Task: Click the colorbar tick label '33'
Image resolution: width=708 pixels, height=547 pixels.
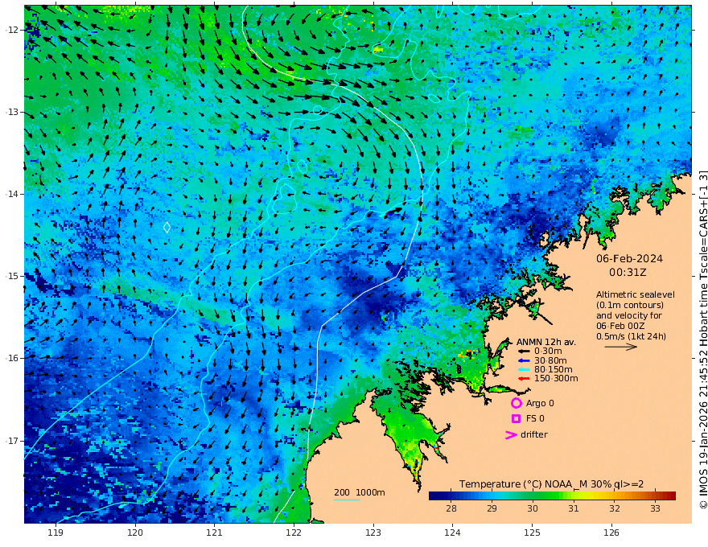Action: 655,508
